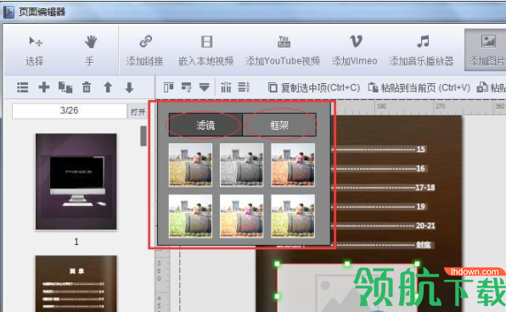Click the contents entry numbered 17-18
Viewport: 506px width, 312px height.
384,187
